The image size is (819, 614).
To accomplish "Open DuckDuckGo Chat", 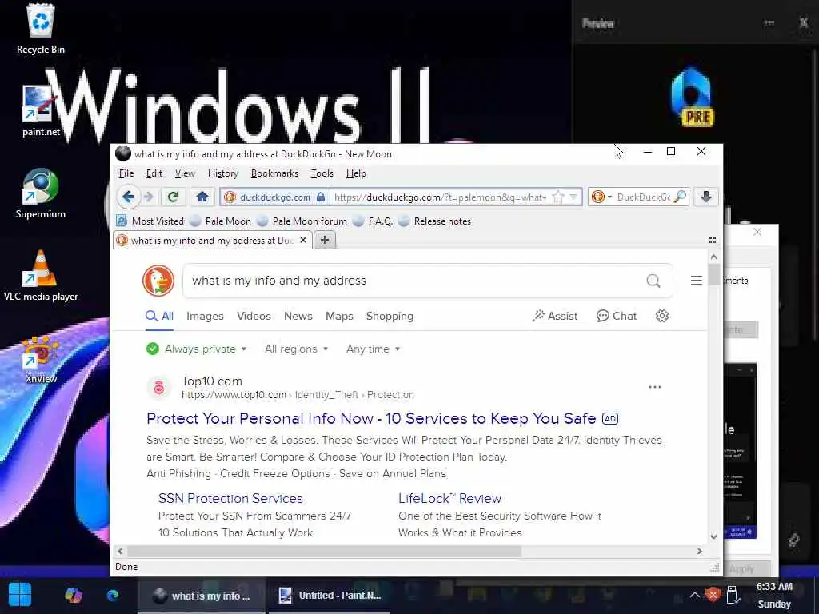I will (x=617, y=316).
